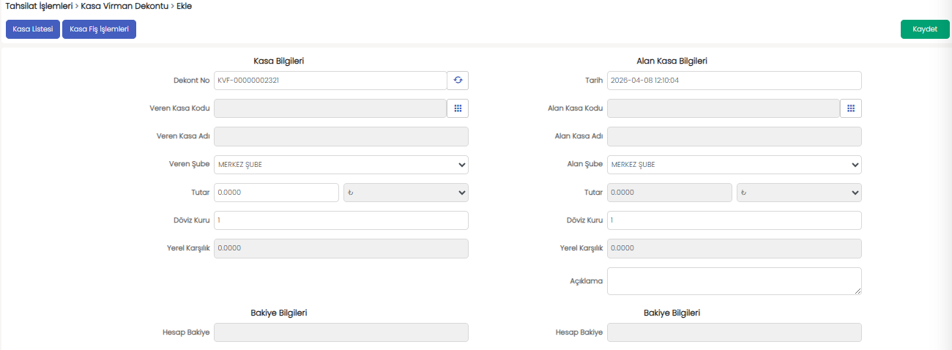Click the refresh icon beside Dekont No
Image resolution: width=952 pixels, height=350 pixels.
458,81
